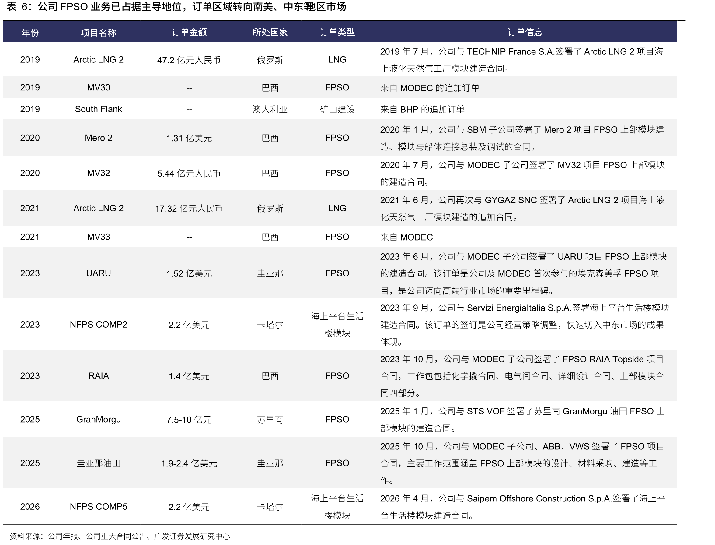Click the '1.31 亿美元' amount cell

tap(189, 138)
